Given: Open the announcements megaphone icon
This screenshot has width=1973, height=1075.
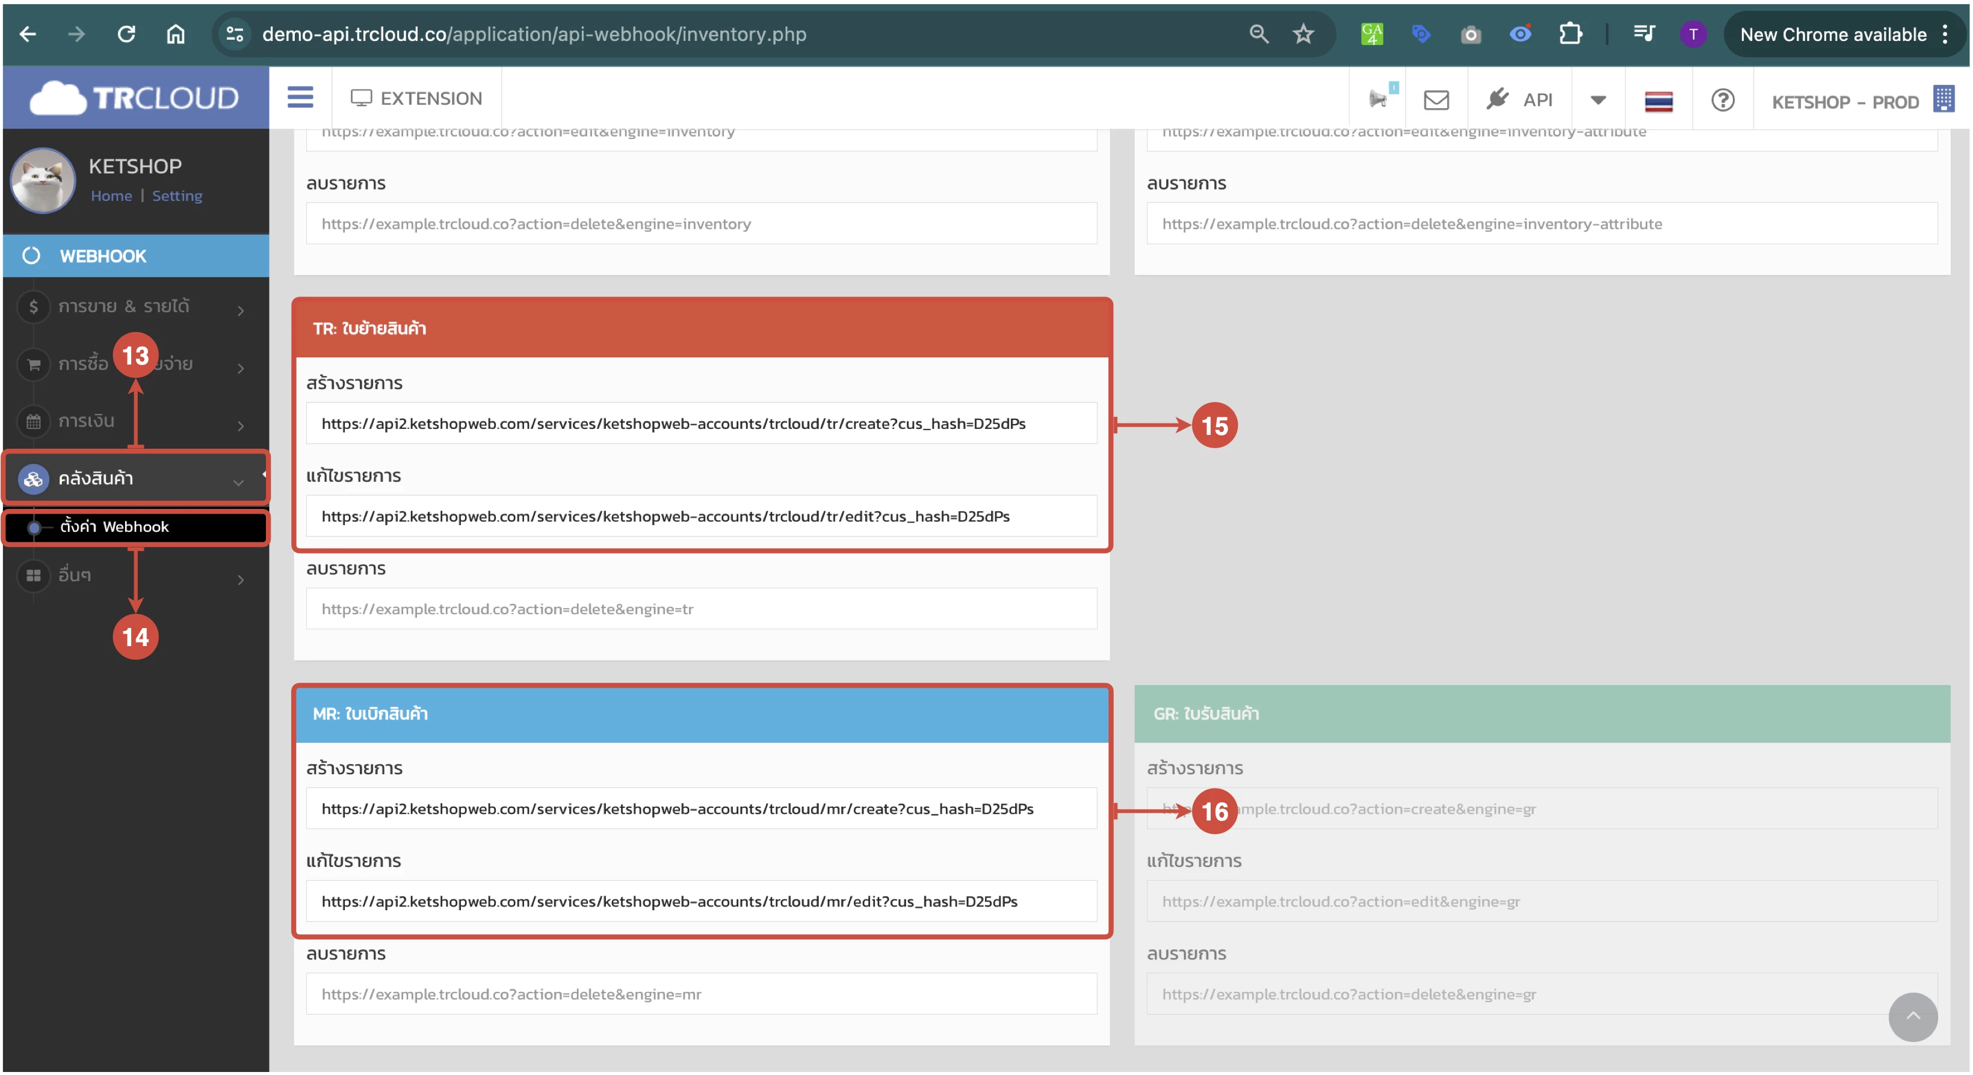Looking at the screenshot, I should [x=1378, y=99].
